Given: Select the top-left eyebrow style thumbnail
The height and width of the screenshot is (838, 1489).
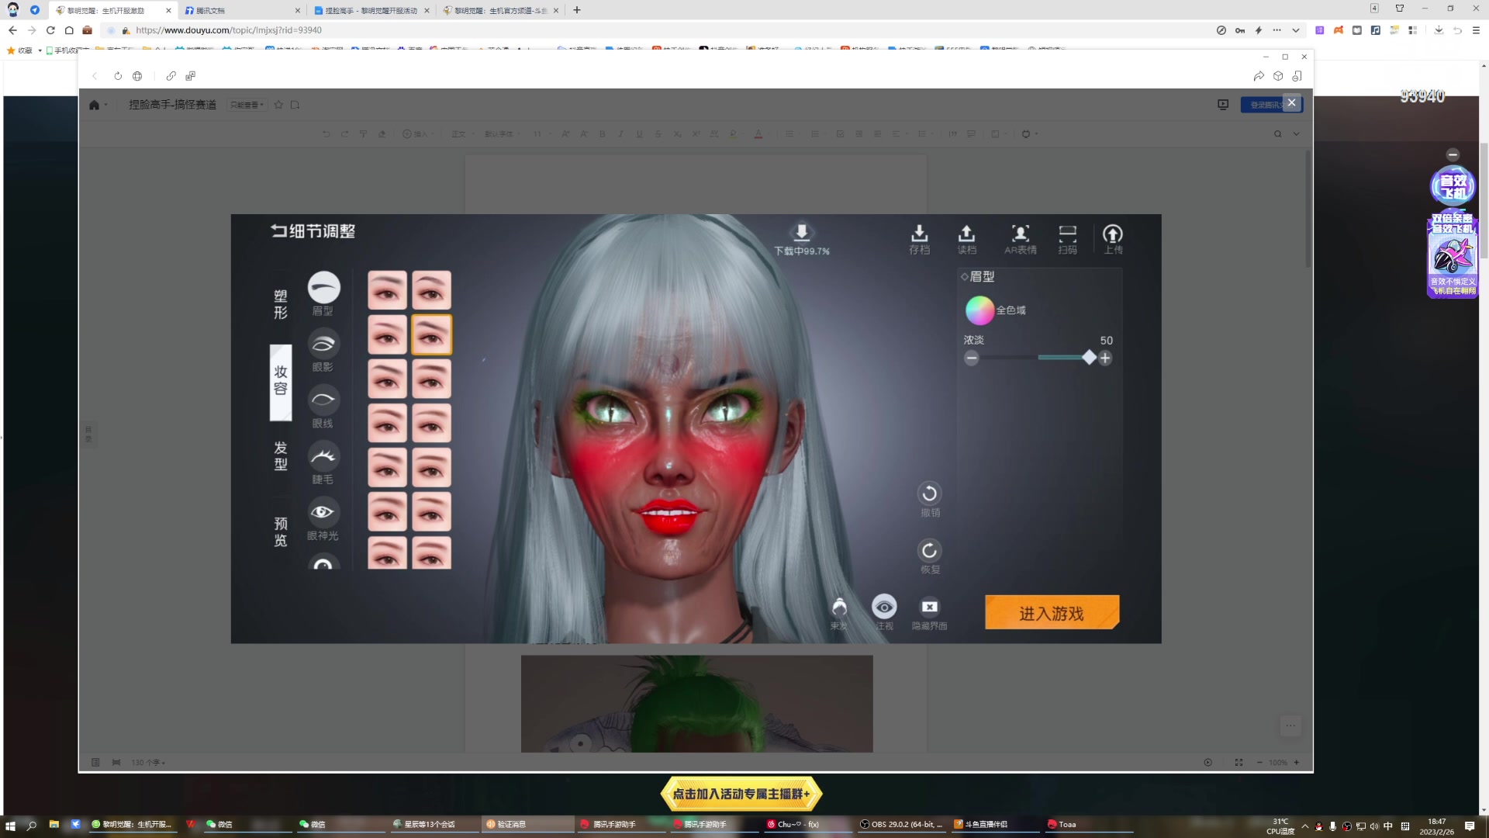Looking at the screenshot, I should coord(387,290).
